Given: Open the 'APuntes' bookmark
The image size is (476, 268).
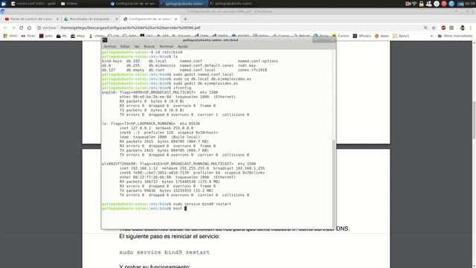Looking at the screenshot, I should (362, 36).
